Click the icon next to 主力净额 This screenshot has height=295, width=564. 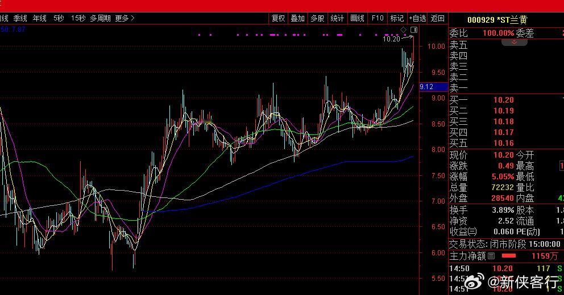491,256
